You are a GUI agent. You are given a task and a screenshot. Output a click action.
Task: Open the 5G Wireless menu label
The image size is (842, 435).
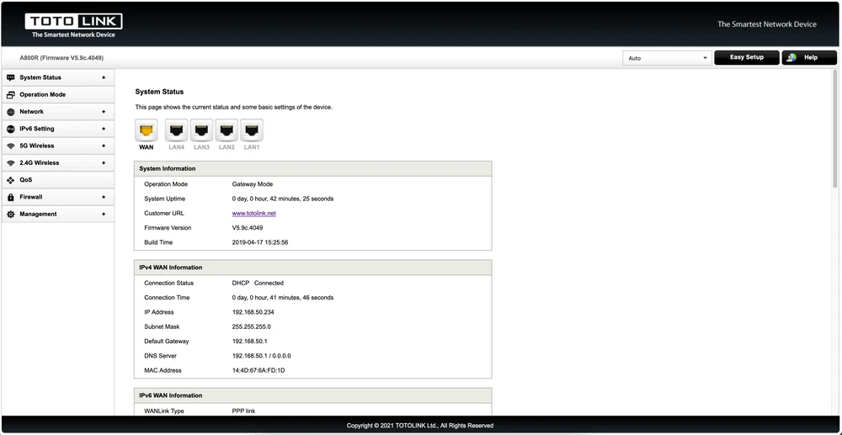37,146
